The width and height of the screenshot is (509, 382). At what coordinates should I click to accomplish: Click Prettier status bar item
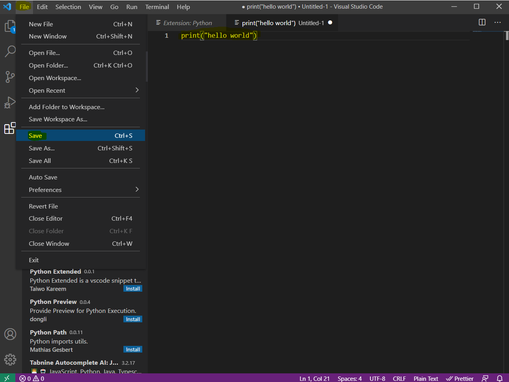(x=459, y=378)
